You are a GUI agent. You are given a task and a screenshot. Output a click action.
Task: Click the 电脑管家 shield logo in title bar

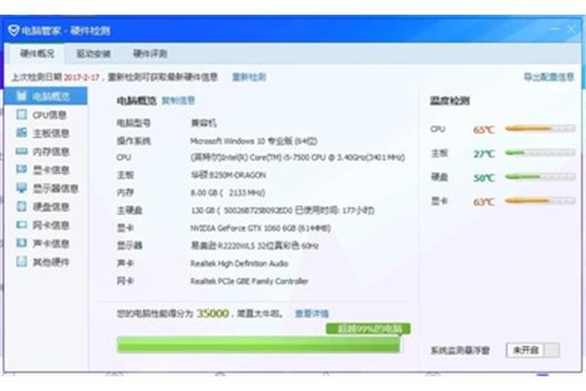click(14, 30)
